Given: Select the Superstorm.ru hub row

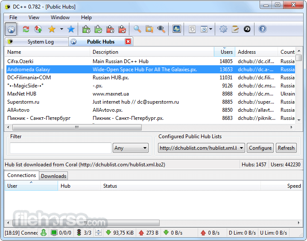Looking at the screenshot, I should (151, 102).
